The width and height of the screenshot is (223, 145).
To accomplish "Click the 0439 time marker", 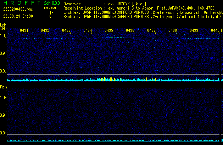I will pyautogui.click(x=194, y=31).
